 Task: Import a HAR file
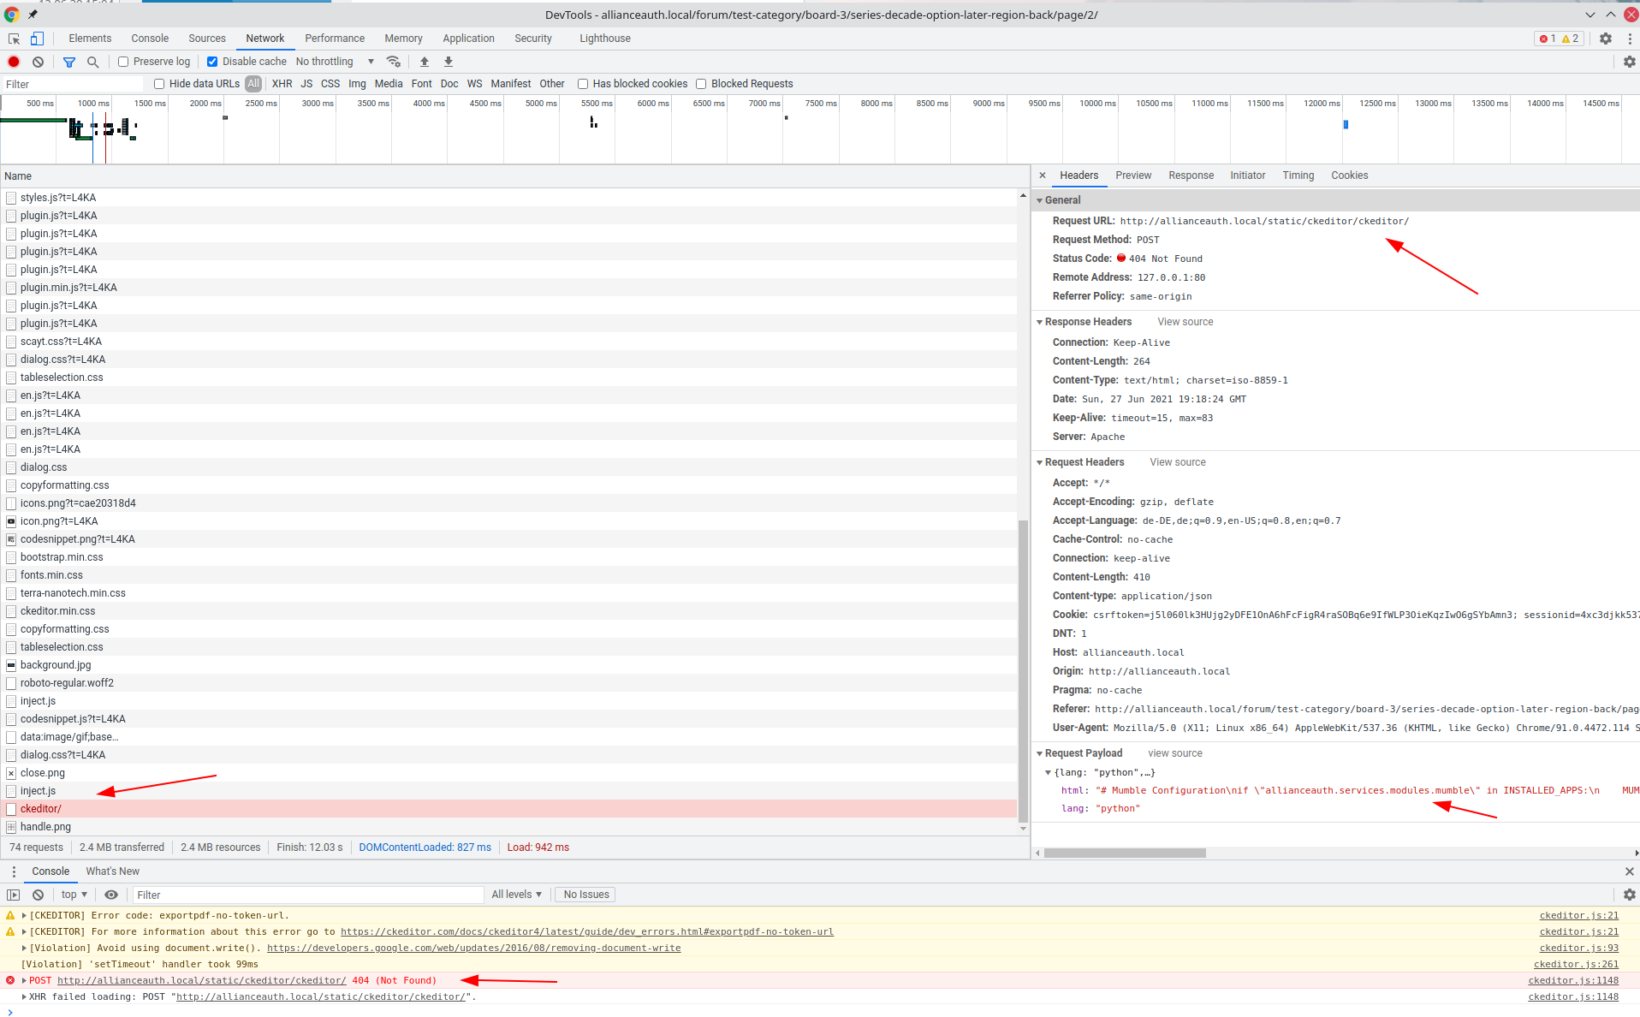tap(424, 61)
